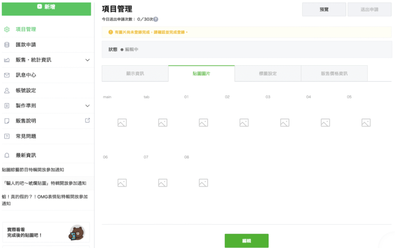Select the sticker 08 image placeholder
Viewport: 395px width, 248px height.
(x=203, y=183)
